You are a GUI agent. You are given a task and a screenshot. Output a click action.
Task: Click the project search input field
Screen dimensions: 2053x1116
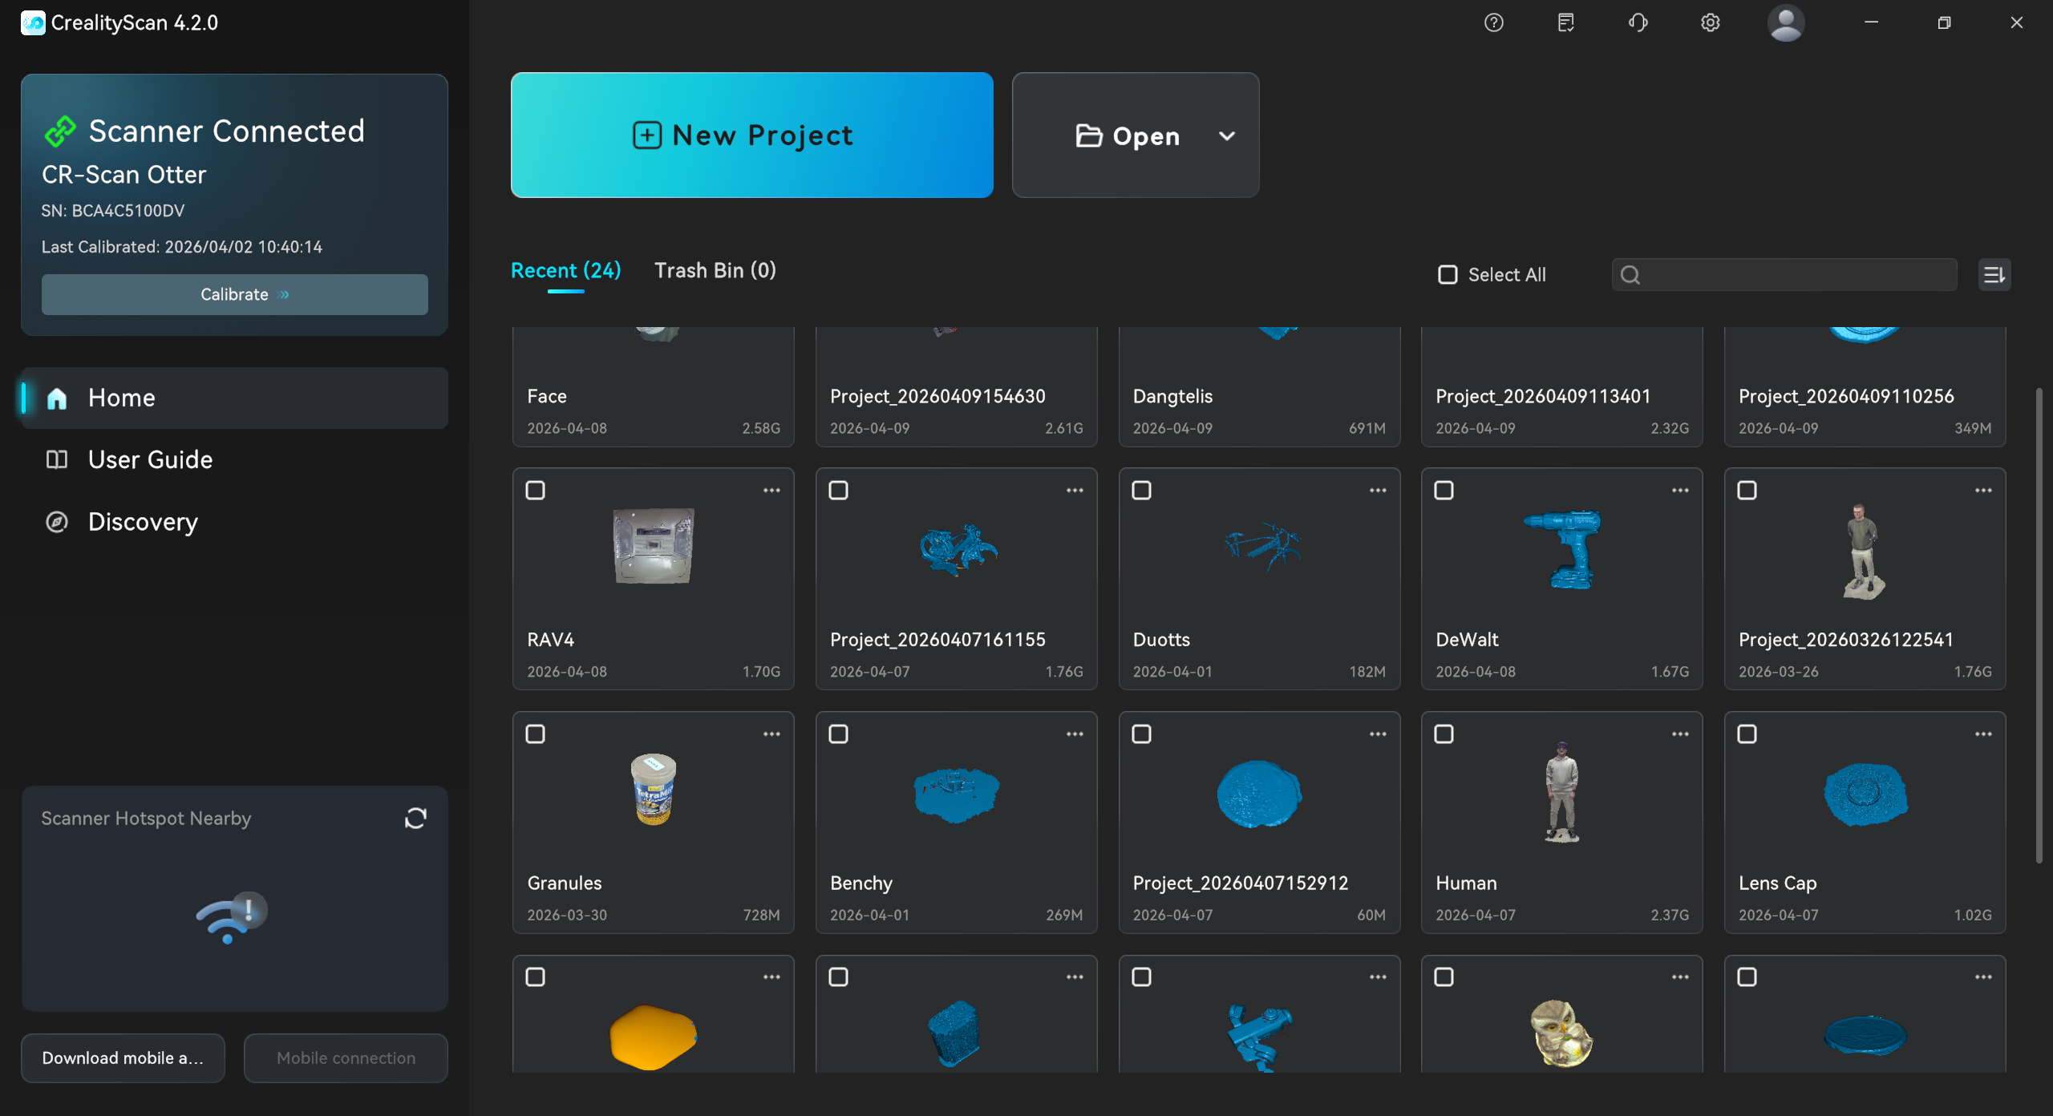[1796, 275]
